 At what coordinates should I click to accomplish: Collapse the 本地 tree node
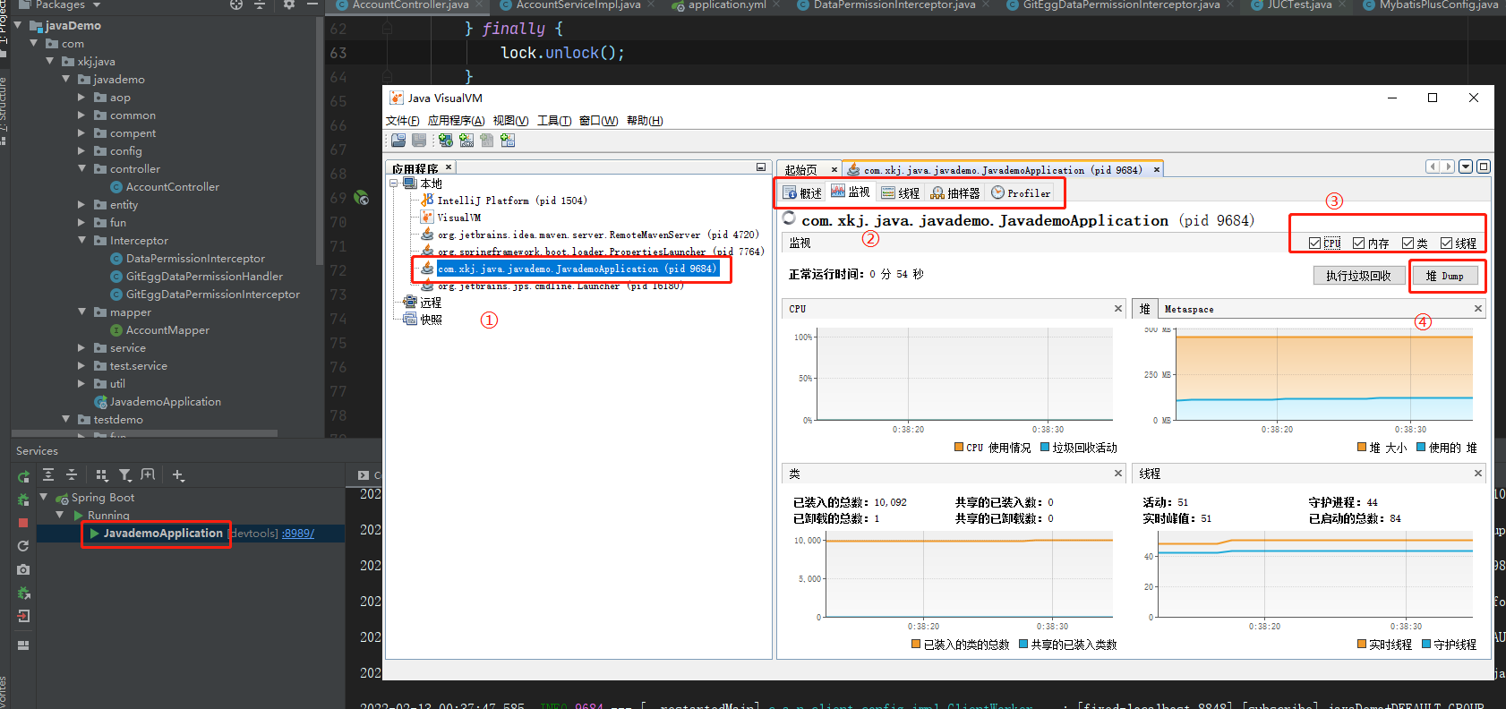click(394, 184)
